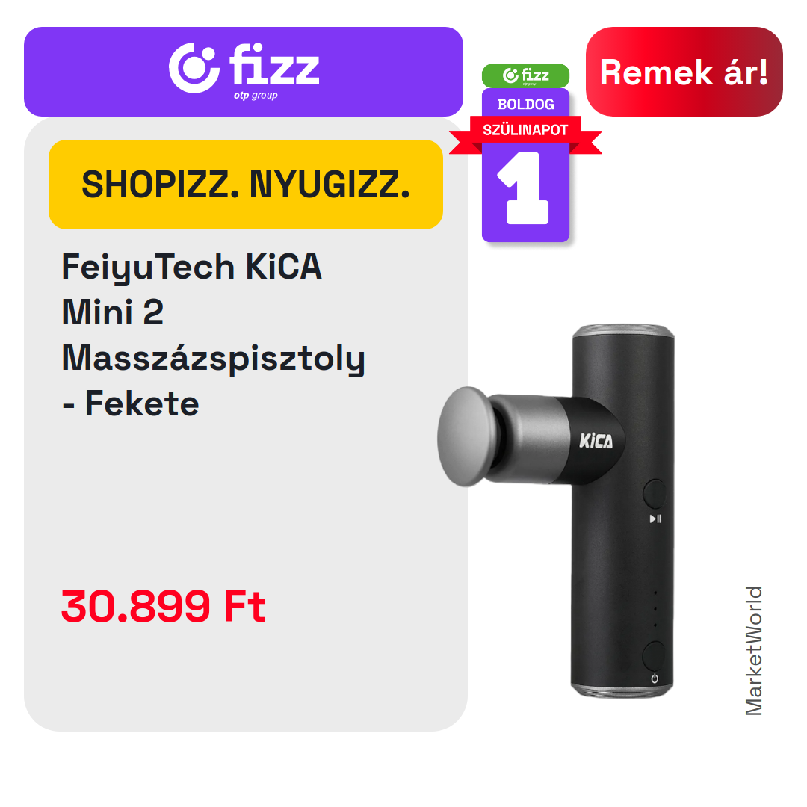The width and height of the screenshot is (807, 807).
Task: Click the large number 1 birthday badge
Action: 525,188
